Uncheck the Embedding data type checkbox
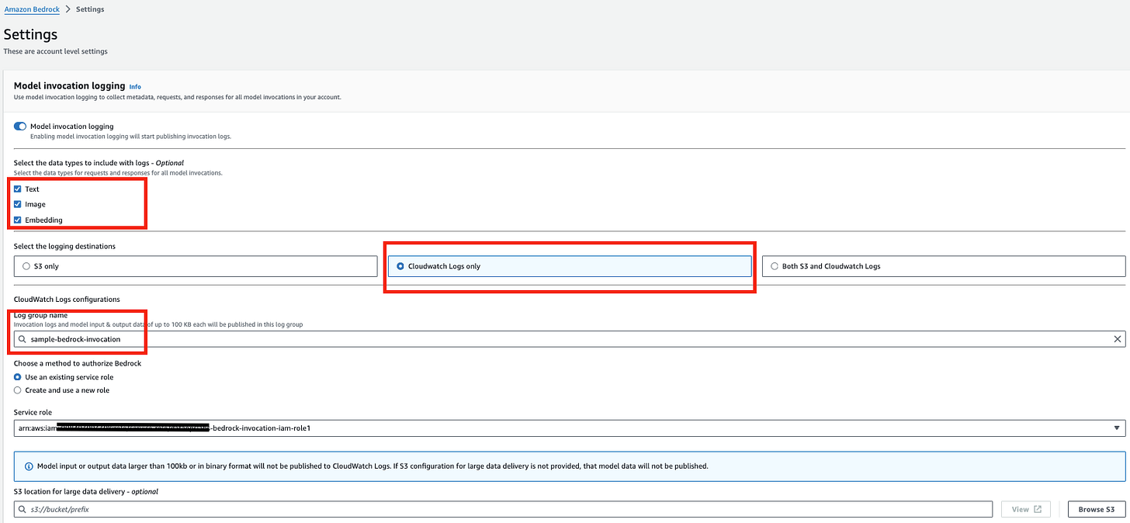Image resolution: width=1130 pixels, height=523 pixels. [18, 220]
